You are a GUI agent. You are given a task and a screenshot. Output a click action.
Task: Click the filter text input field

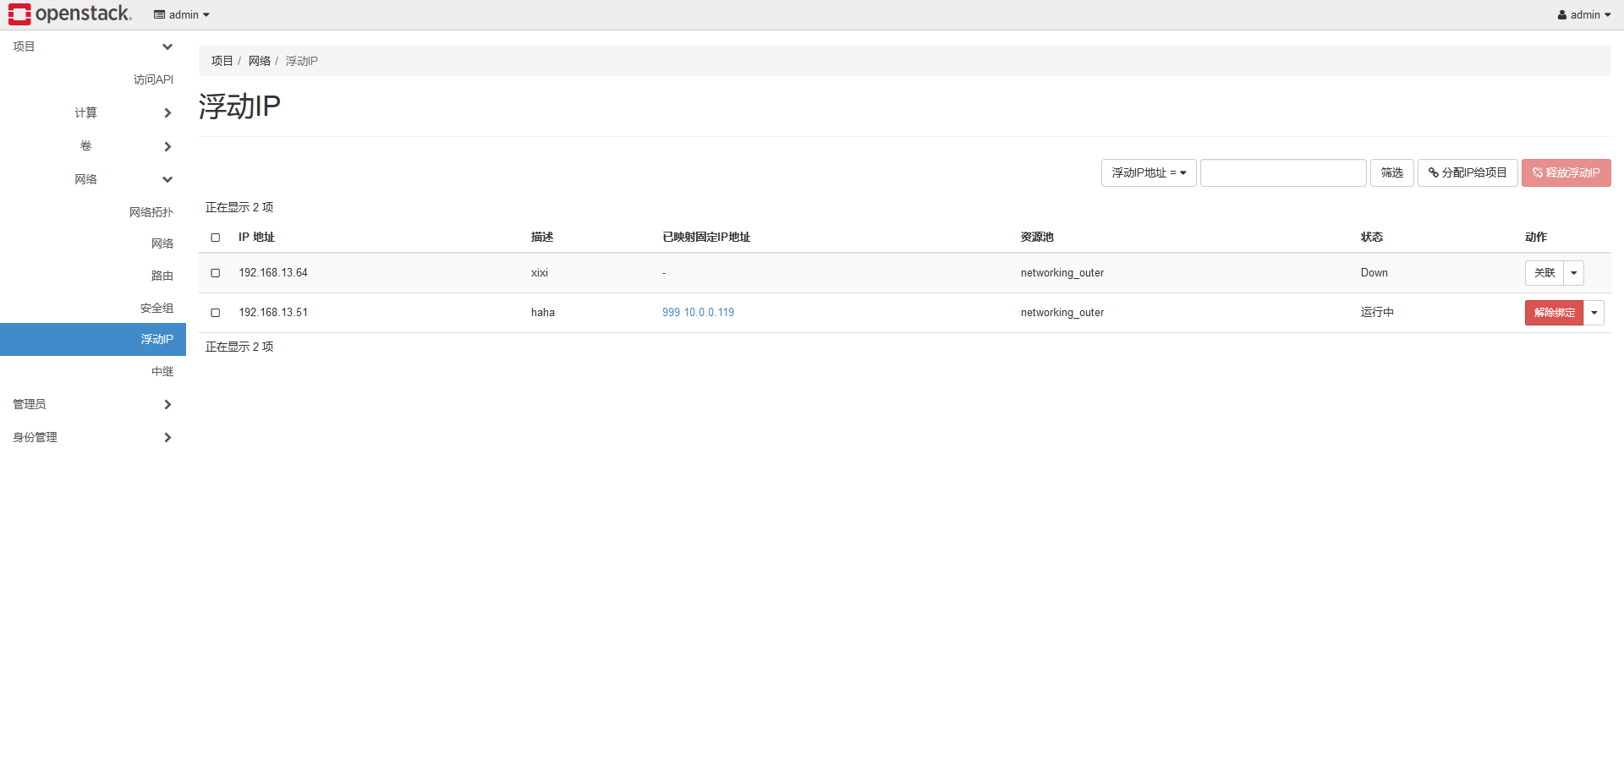click(1282, 172)
